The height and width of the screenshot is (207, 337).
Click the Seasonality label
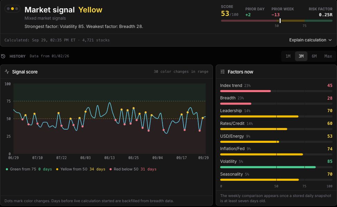231,174
